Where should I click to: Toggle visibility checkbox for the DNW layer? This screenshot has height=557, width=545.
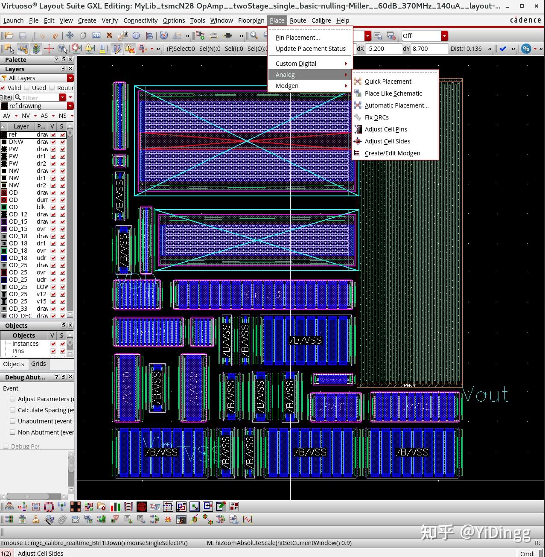[x=52, y=142]
